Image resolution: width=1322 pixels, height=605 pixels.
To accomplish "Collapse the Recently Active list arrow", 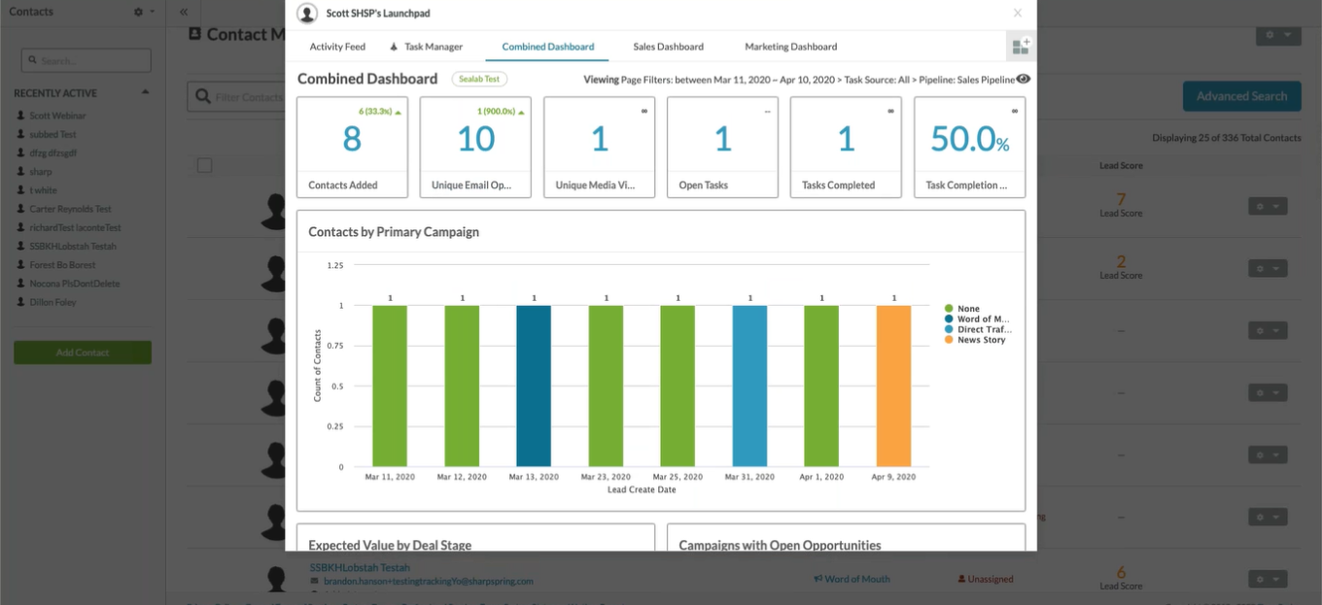I will (145, 93).
